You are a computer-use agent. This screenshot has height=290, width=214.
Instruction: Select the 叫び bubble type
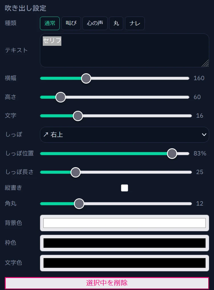(x=71, y=23)
